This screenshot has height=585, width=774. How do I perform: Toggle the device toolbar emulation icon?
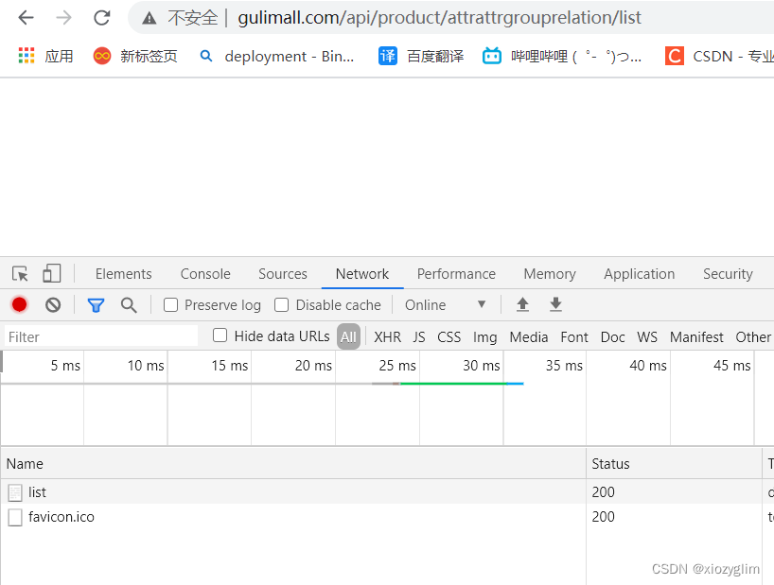click(51, 273)
